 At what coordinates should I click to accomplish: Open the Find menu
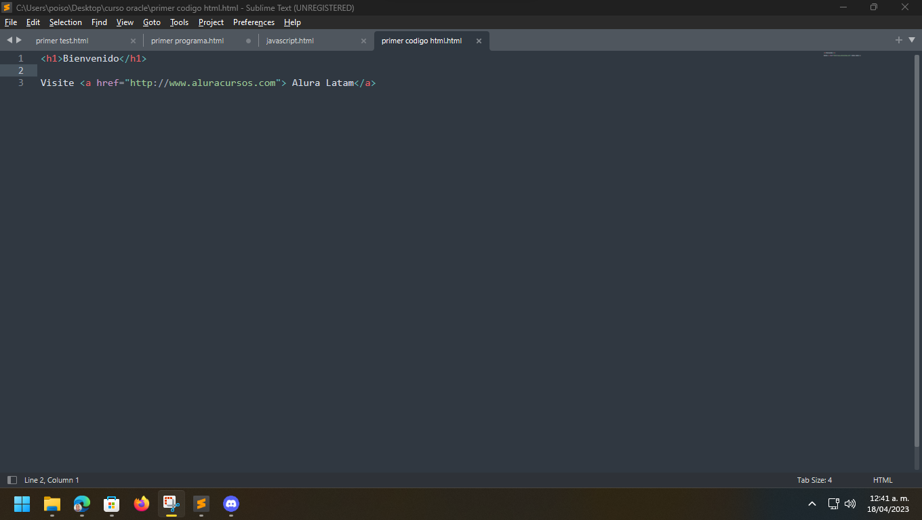click(99, 22)
